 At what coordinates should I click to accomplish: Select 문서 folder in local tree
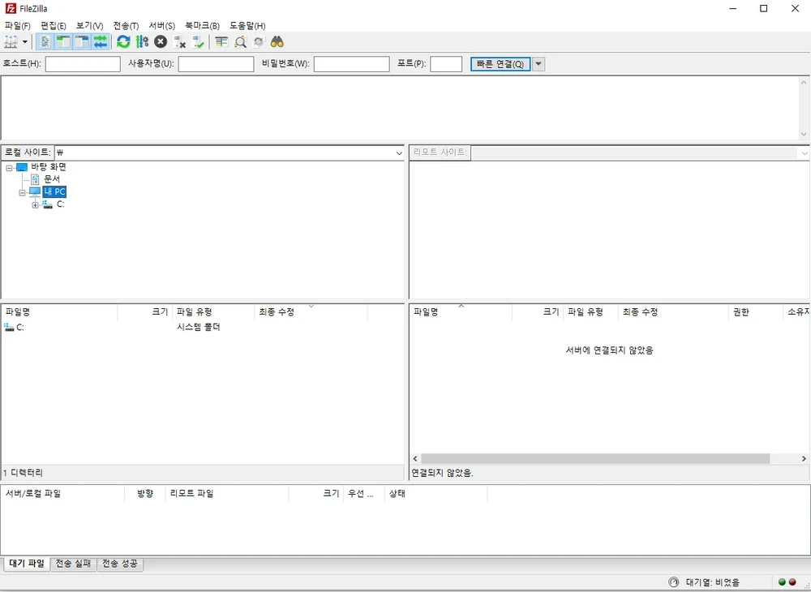[x=52, y=179]
